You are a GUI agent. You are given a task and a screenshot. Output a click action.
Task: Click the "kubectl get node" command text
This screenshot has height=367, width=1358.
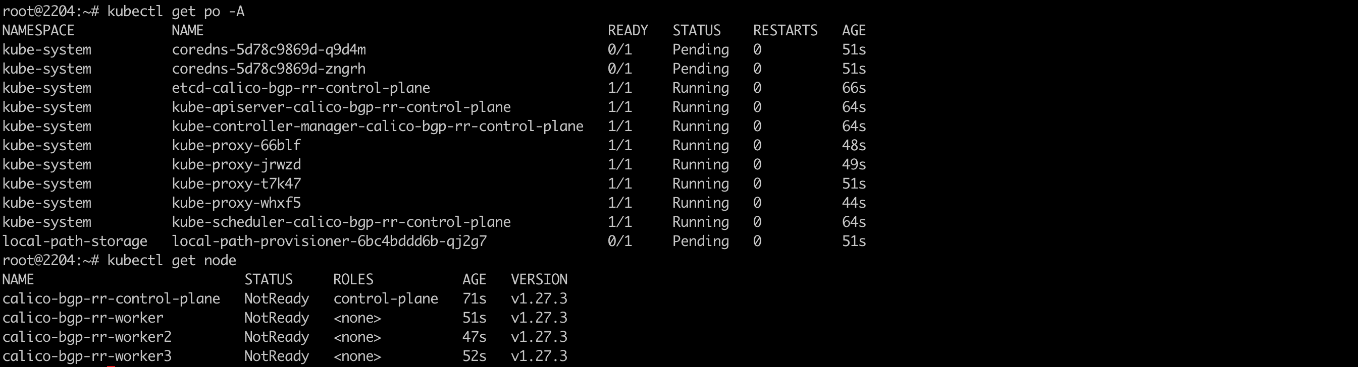[x=171, y=261]
